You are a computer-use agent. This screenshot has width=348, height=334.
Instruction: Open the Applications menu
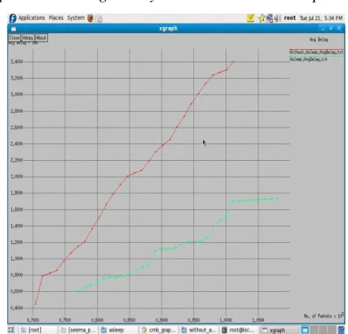31,17
